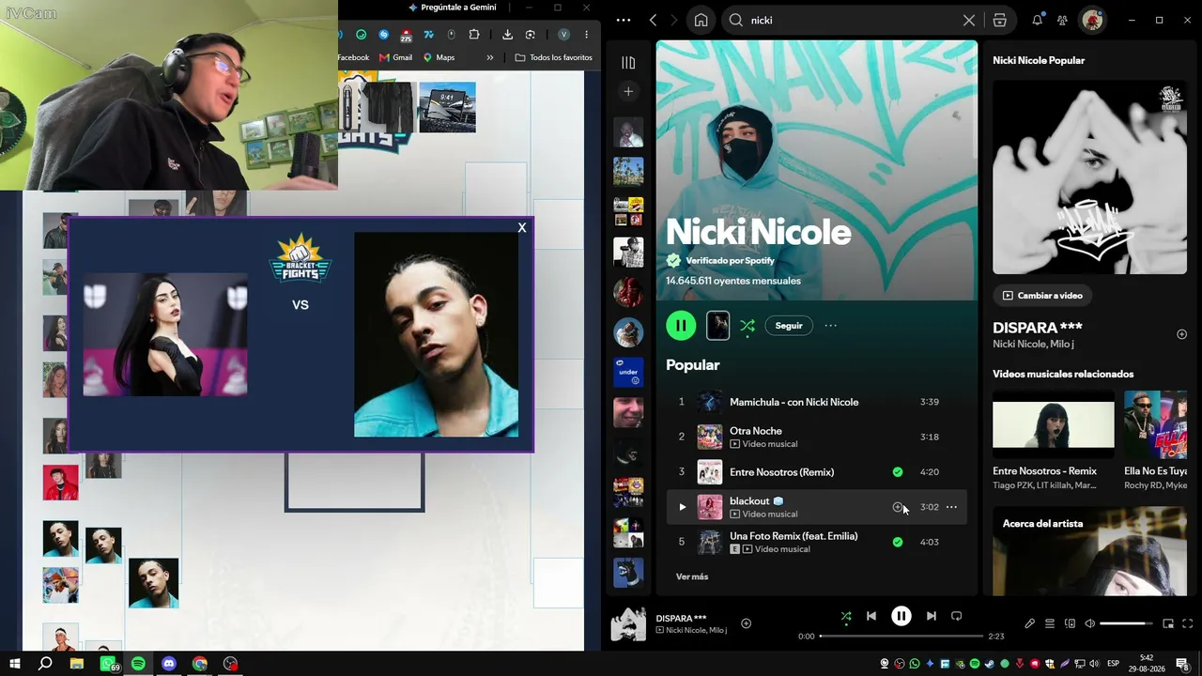
Task: Go to Spotify Home
Action: click(x=701, y=20)
